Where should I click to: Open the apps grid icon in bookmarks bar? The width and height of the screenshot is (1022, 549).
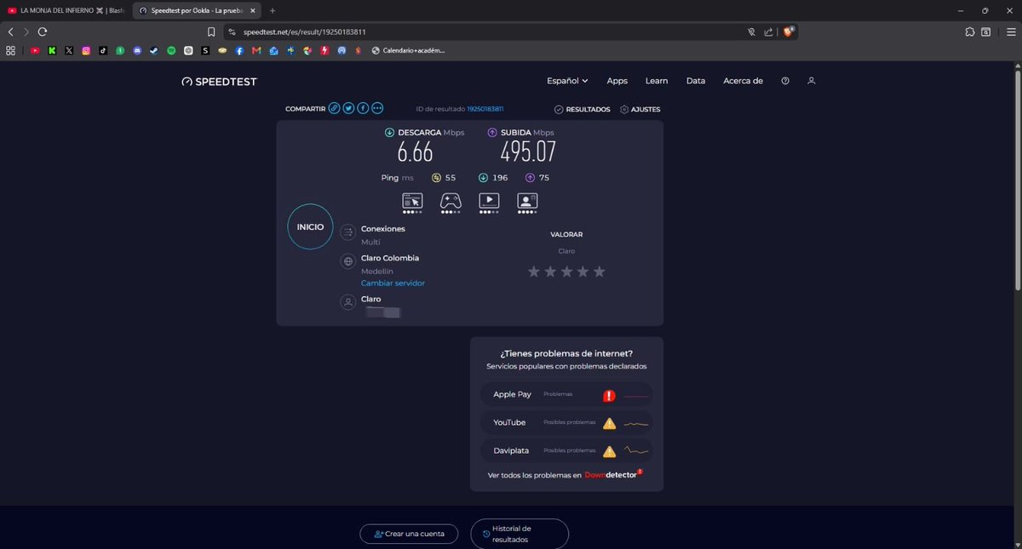pos(10,51)
